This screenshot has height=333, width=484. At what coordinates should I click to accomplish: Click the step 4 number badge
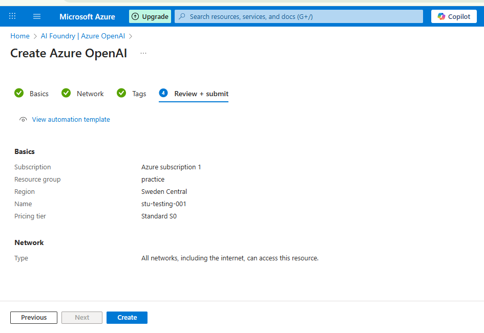(163, 93)
